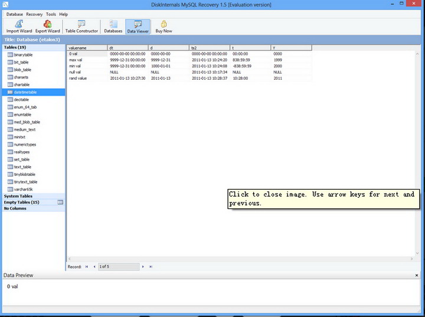Select the enum_64_tab table
This screenshot has width=425, height=317.
coord(25,107)
